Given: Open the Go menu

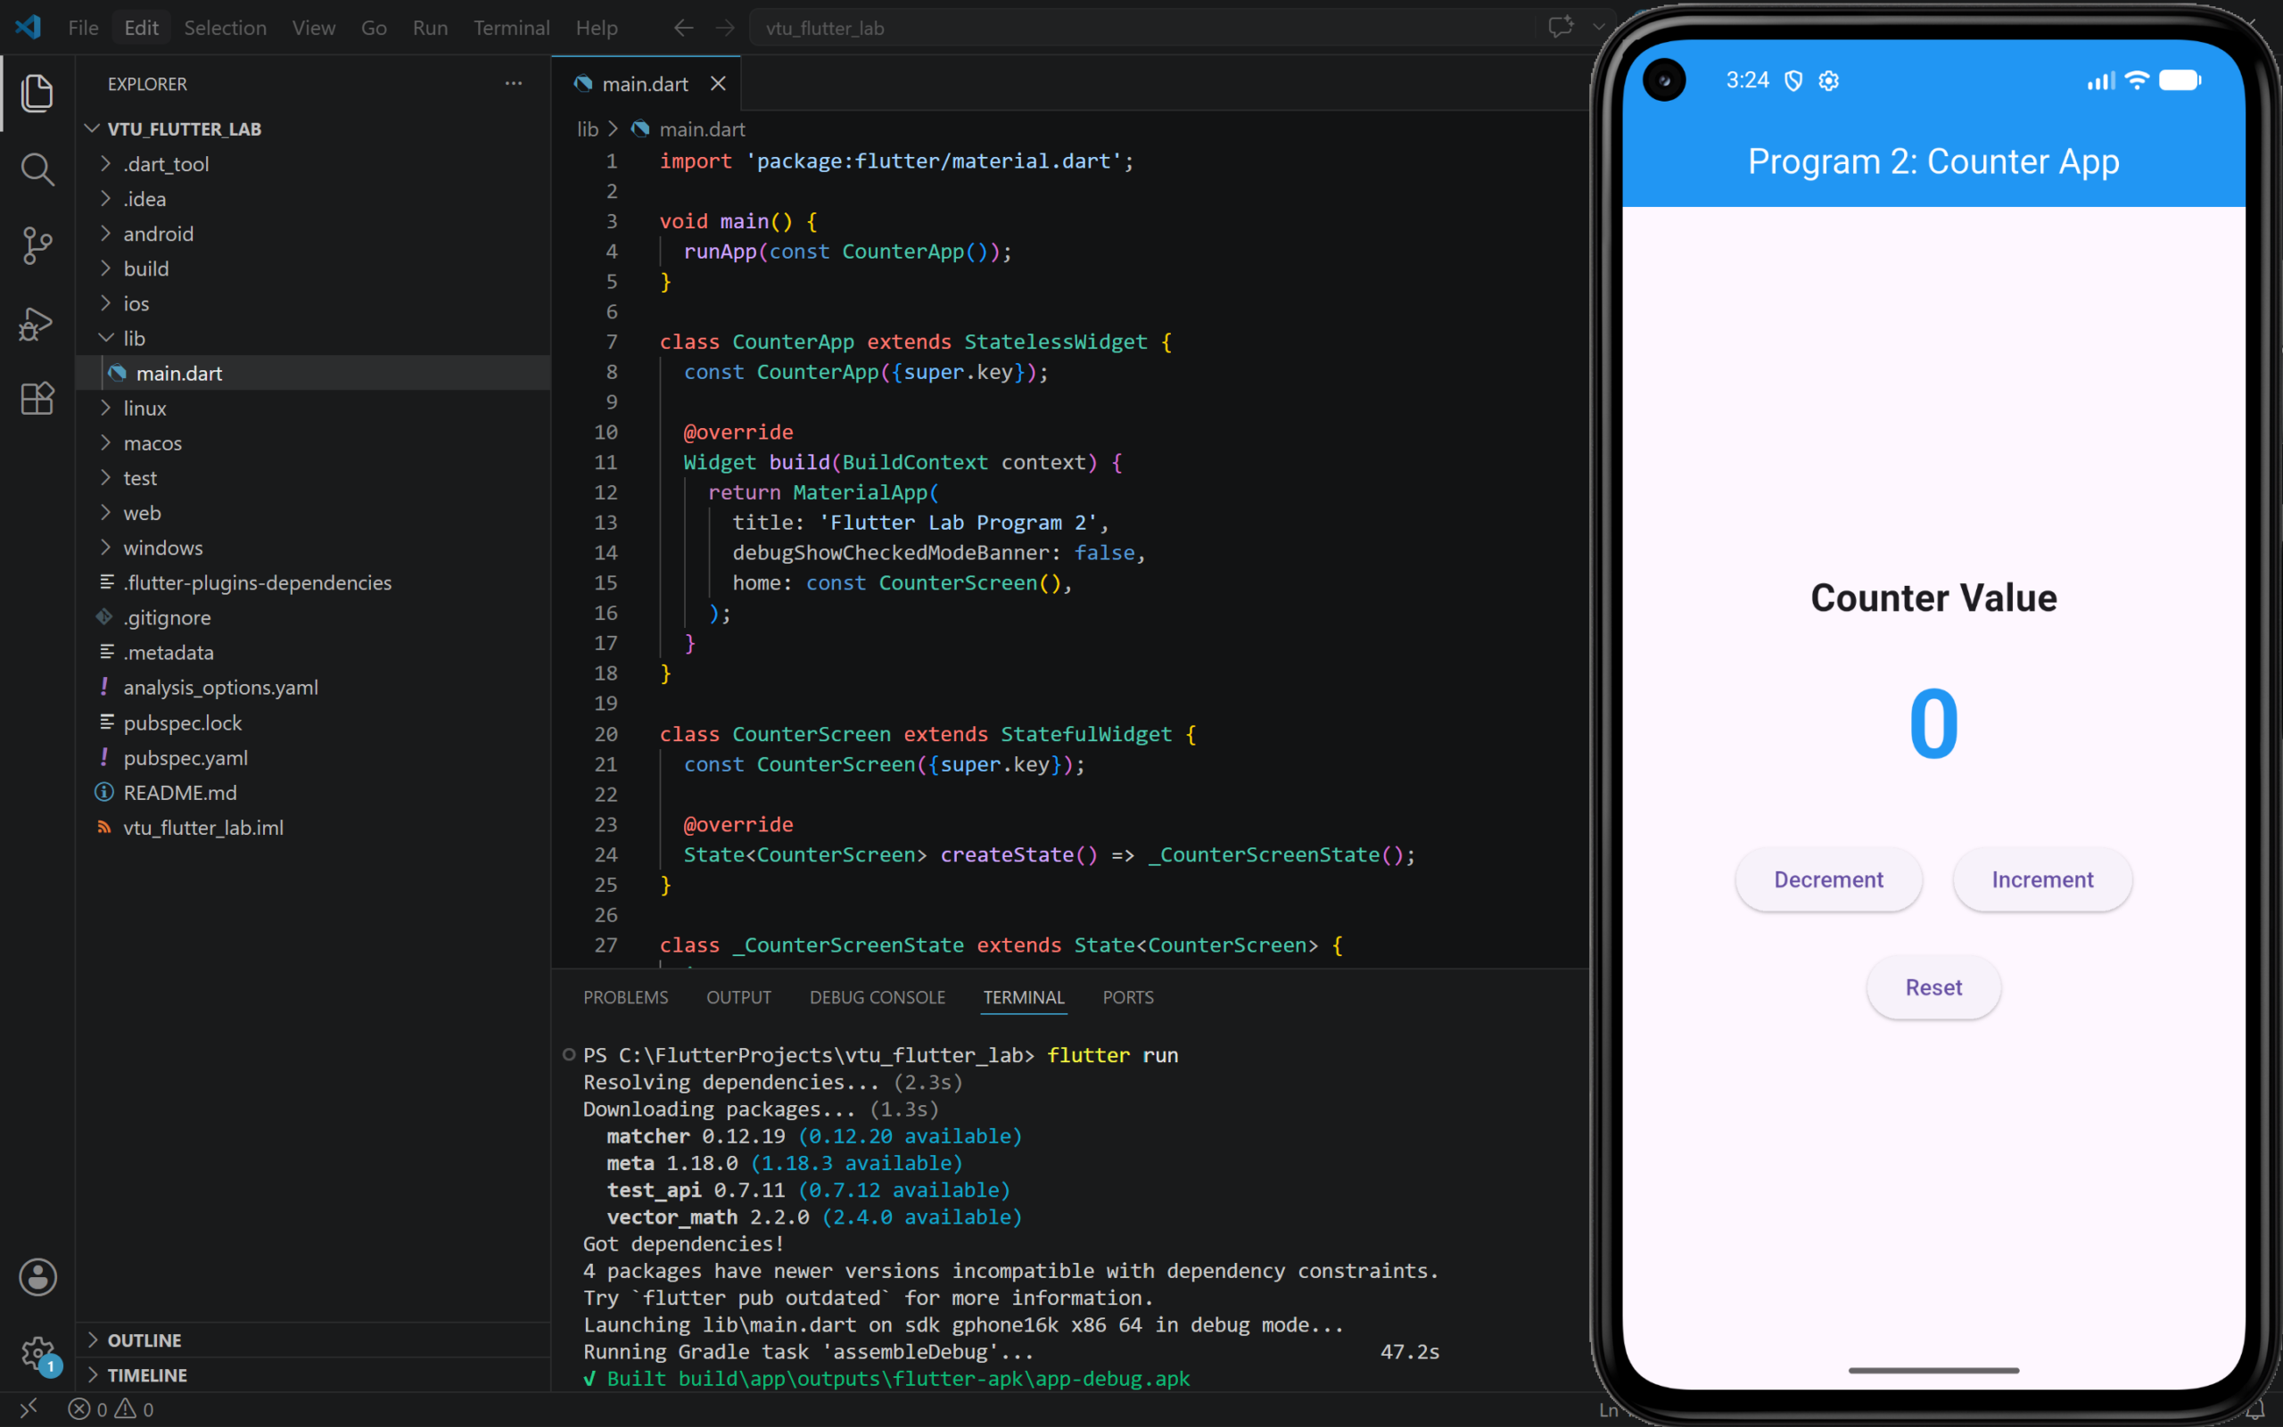Looking at the screenshot, I should (x=374, y=28).
